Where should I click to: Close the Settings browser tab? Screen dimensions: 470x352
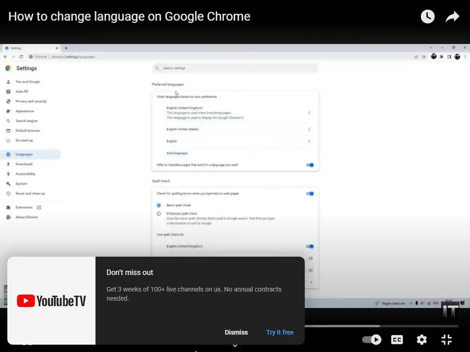tap(56, 48)
